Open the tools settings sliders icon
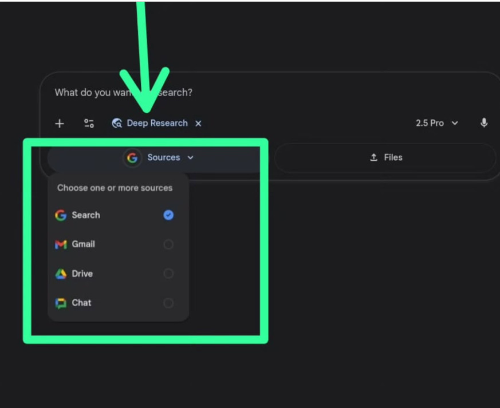Screen dimensions: 500x408 coord(89,124)
